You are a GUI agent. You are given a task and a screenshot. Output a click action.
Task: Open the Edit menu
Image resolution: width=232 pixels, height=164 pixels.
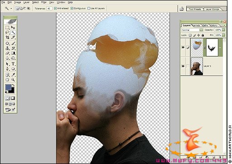(10, 2)
